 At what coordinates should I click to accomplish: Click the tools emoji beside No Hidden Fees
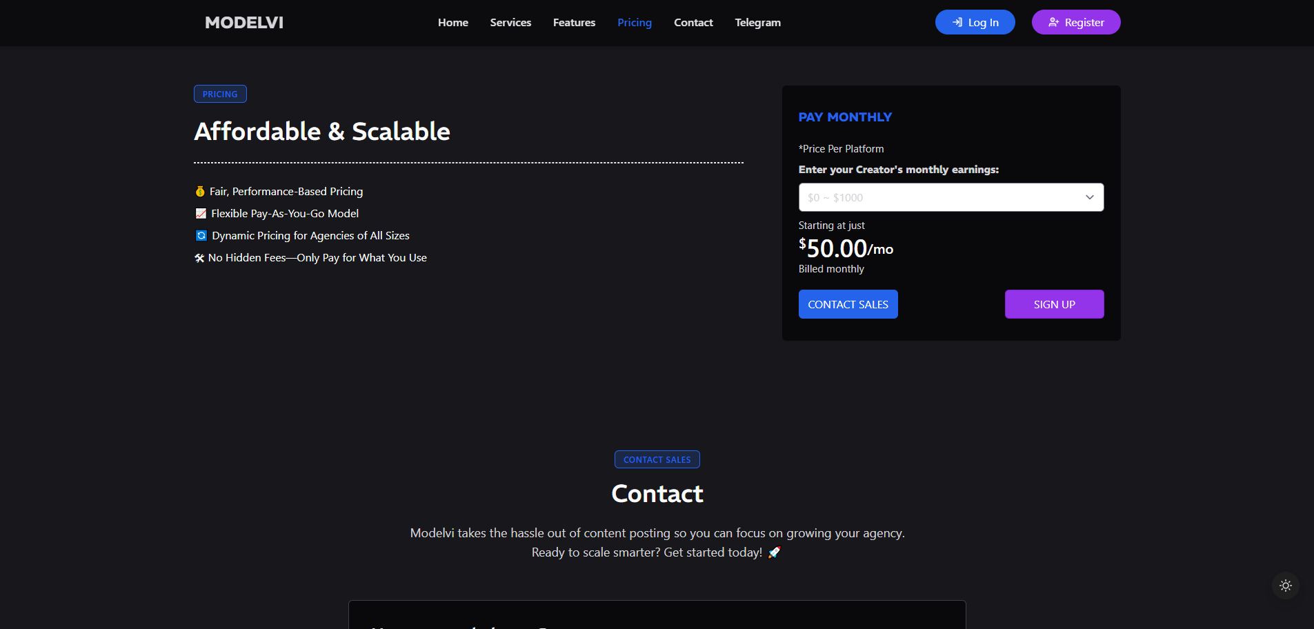[x=199, y=258]
